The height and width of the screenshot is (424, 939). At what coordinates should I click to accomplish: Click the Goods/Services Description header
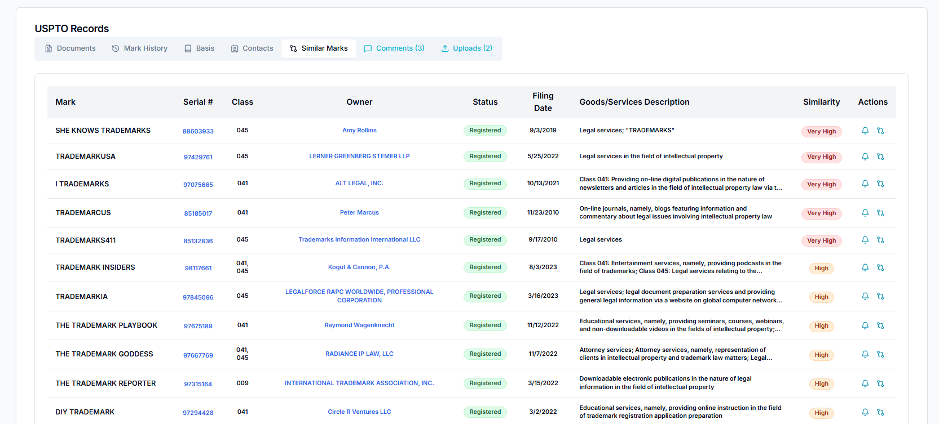[x=634, y=102]
